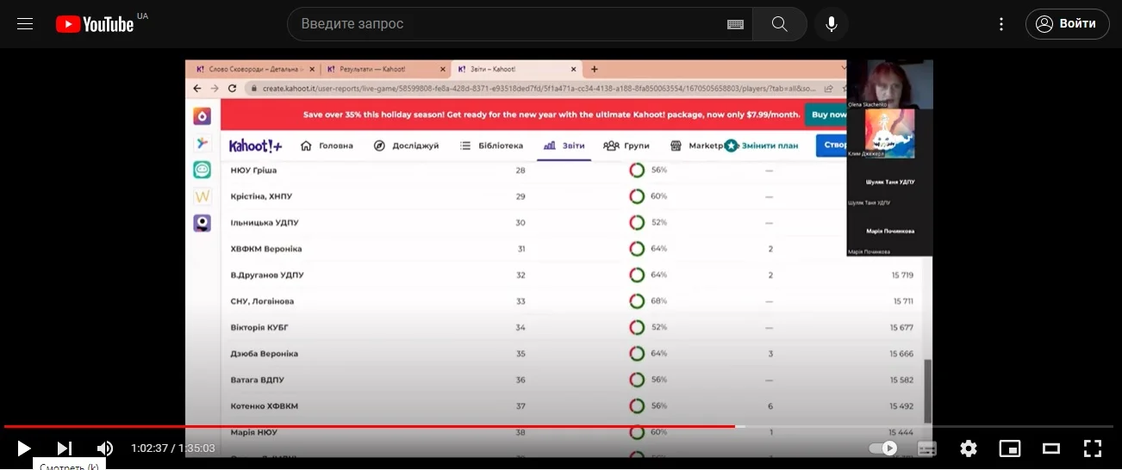
Task: Open the Досліджуй nav item
Action: [x=406, y=145]
